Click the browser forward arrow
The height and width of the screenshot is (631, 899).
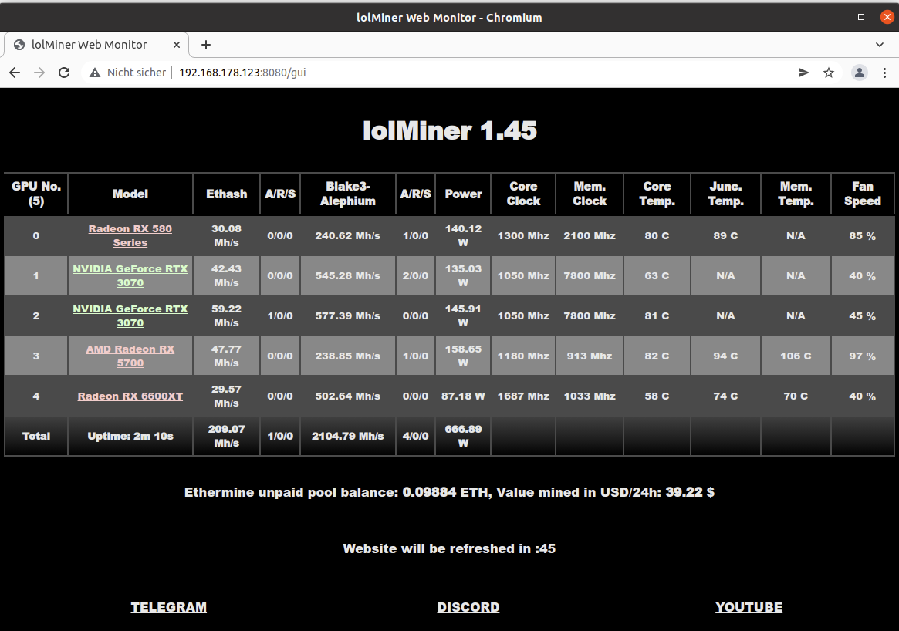(x=39, y=73)
